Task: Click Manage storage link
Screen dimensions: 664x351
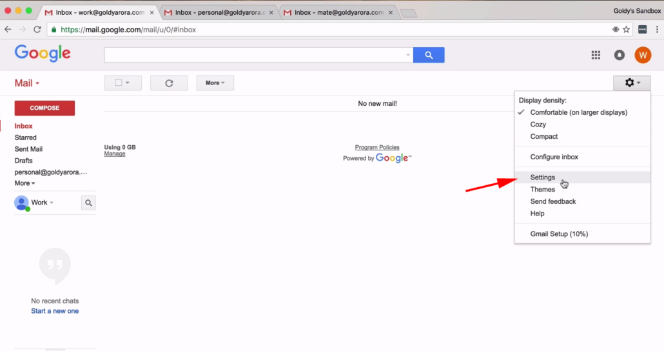Action: [115, 154]
